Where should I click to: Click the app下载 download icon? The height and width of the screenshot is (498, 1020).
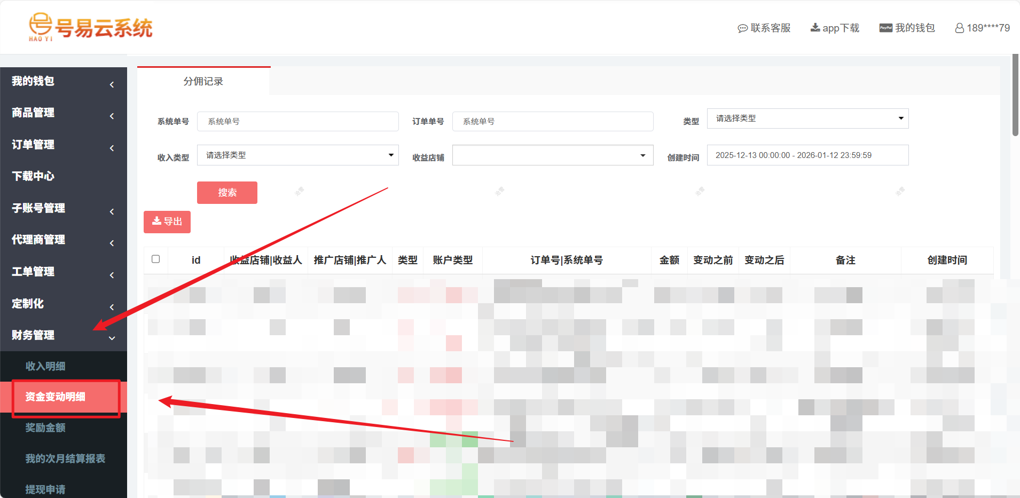pyautogui.click(x=815, y=27)
